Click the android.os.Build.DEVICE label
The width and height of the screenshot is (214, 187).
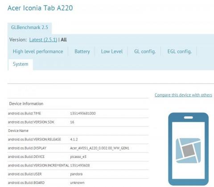click(26, 157)
